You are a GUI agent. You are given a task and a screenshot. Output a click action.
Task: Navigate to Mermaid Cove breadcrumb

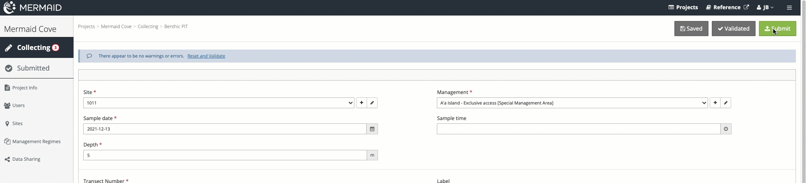(x=116, y=26)
